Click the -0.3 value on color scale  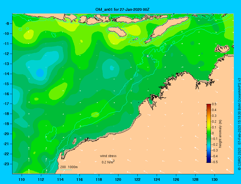coord(215,150)
